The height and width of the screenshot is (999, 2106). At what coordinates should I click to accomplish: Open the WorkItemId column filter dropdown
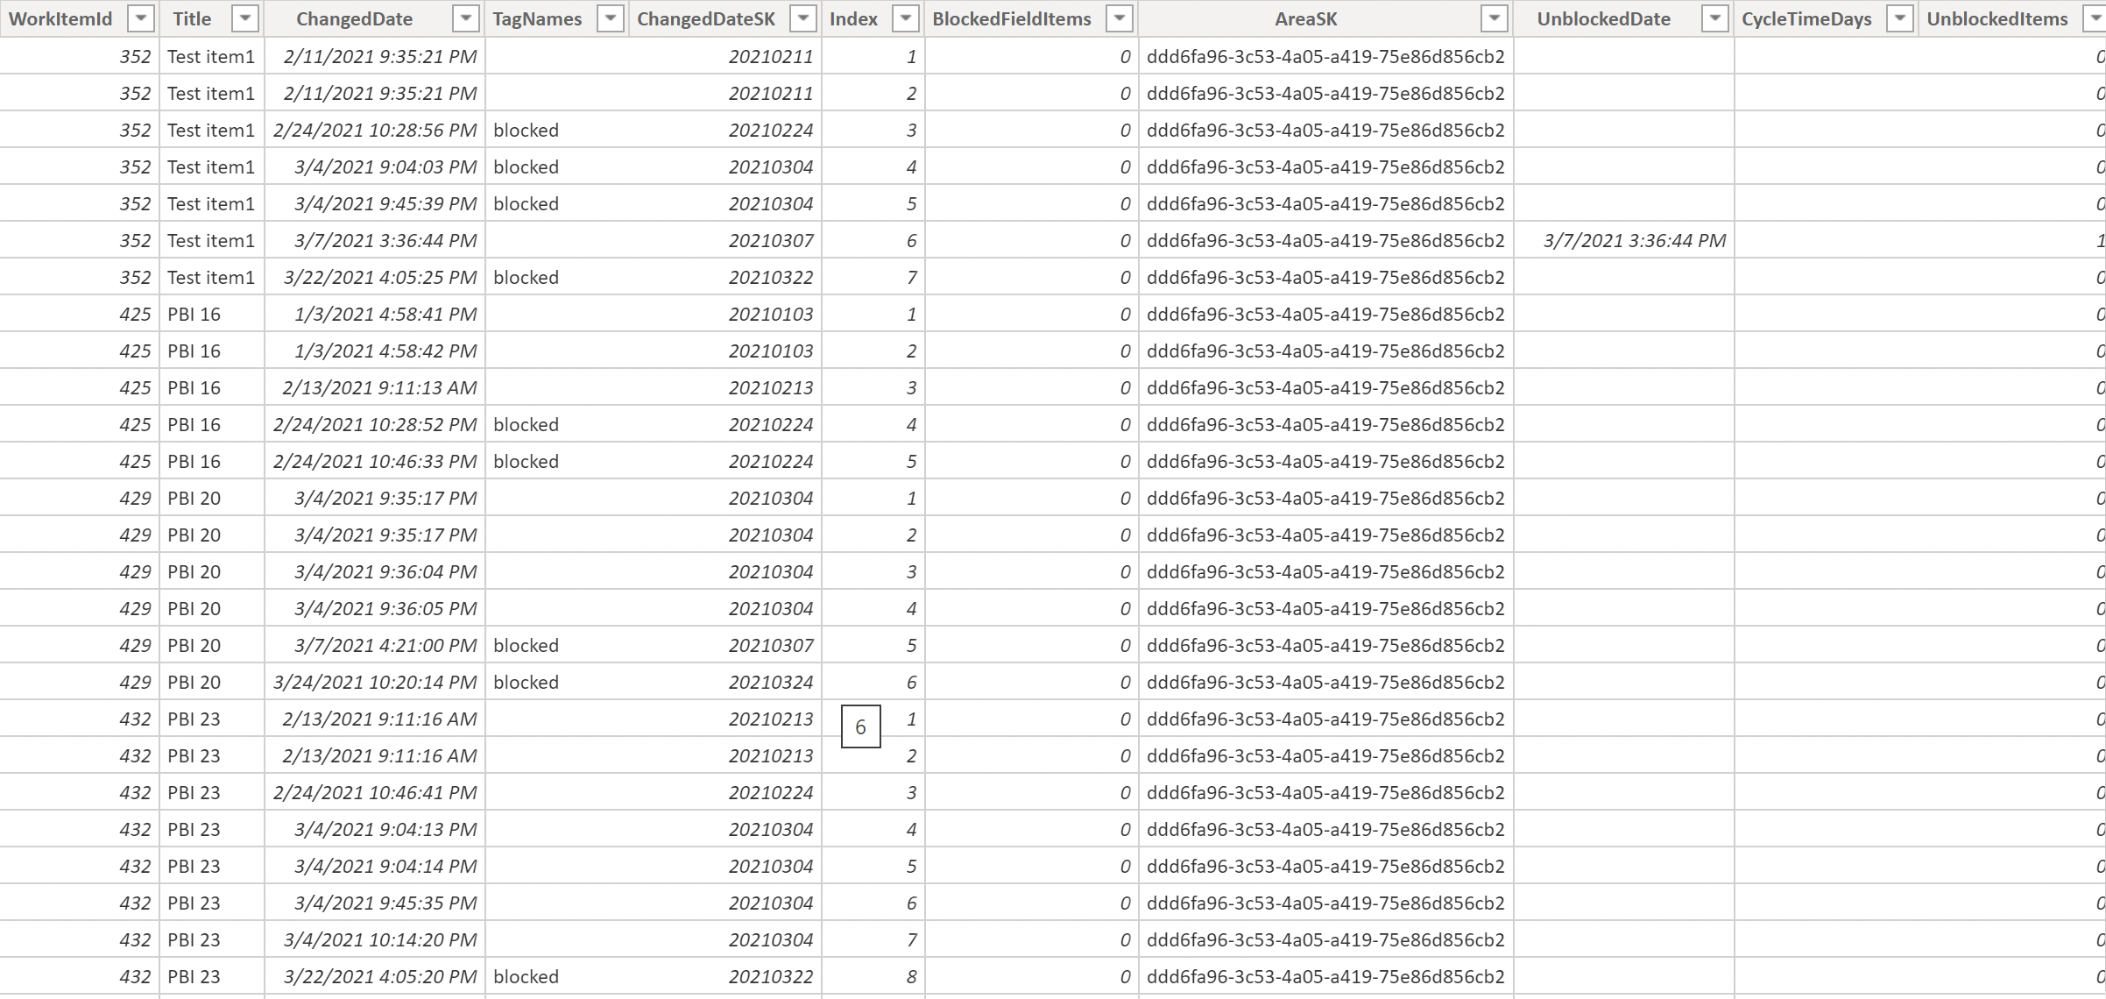[x=140, y=18]
